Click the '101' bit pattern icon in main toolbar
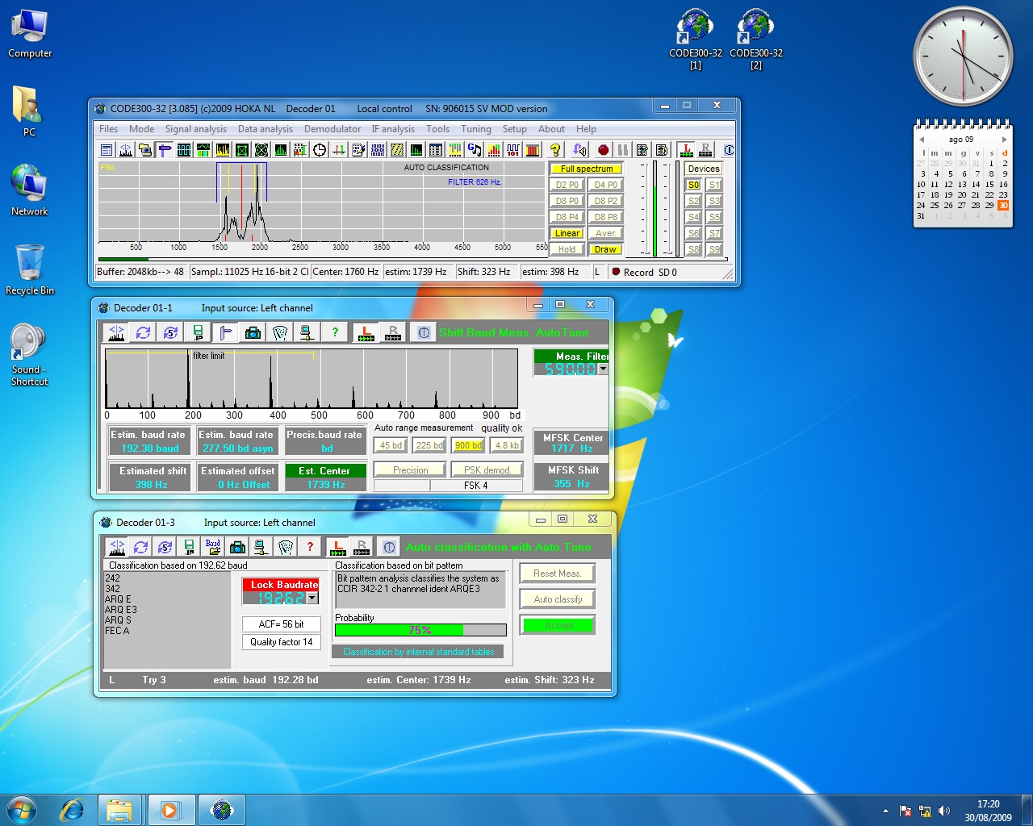 513,150
